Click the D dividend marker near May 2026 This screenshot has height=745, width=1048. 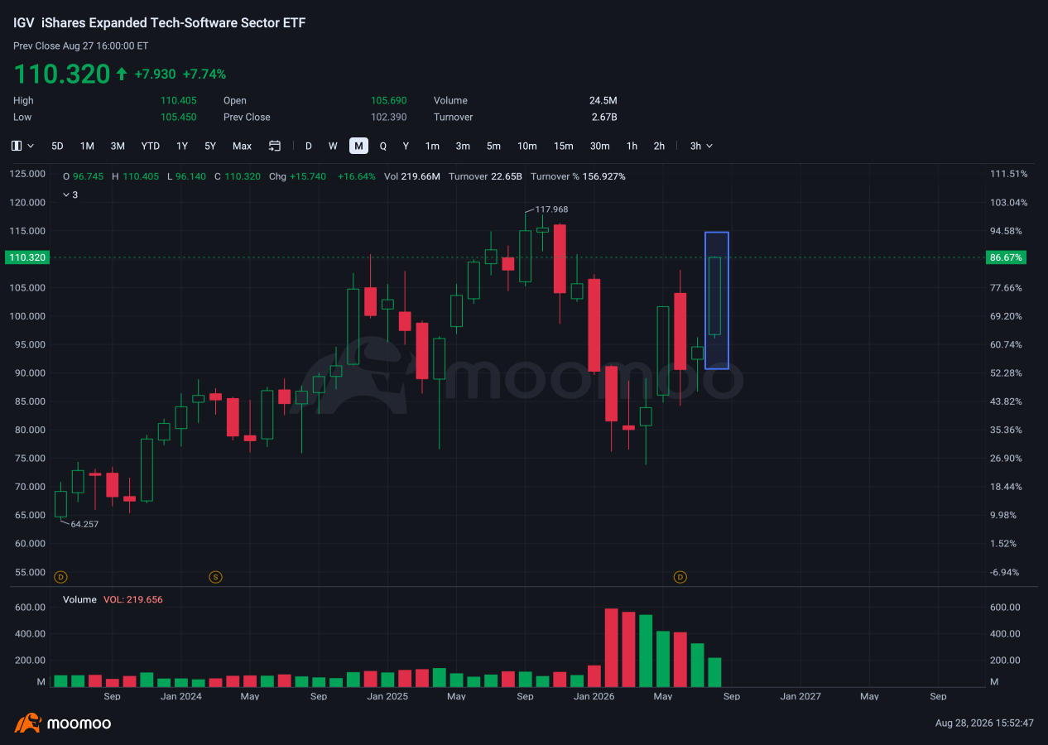pos(680,576)
